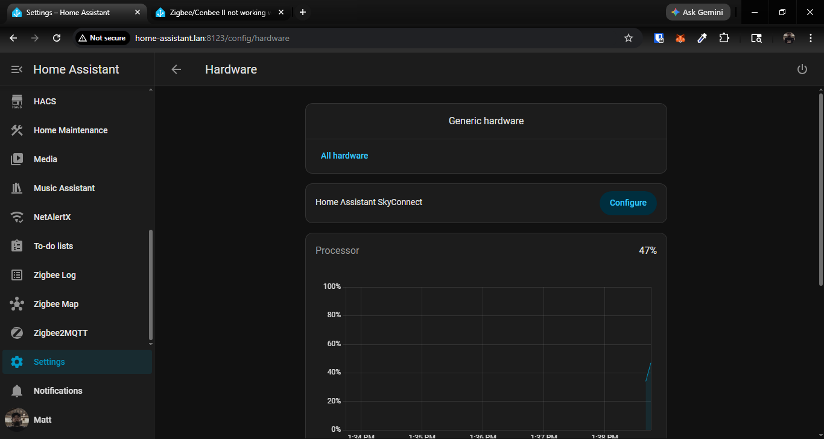Open Chrome three-dot menu
This screenshot has width=824, height=439.
tap(811, 38)
